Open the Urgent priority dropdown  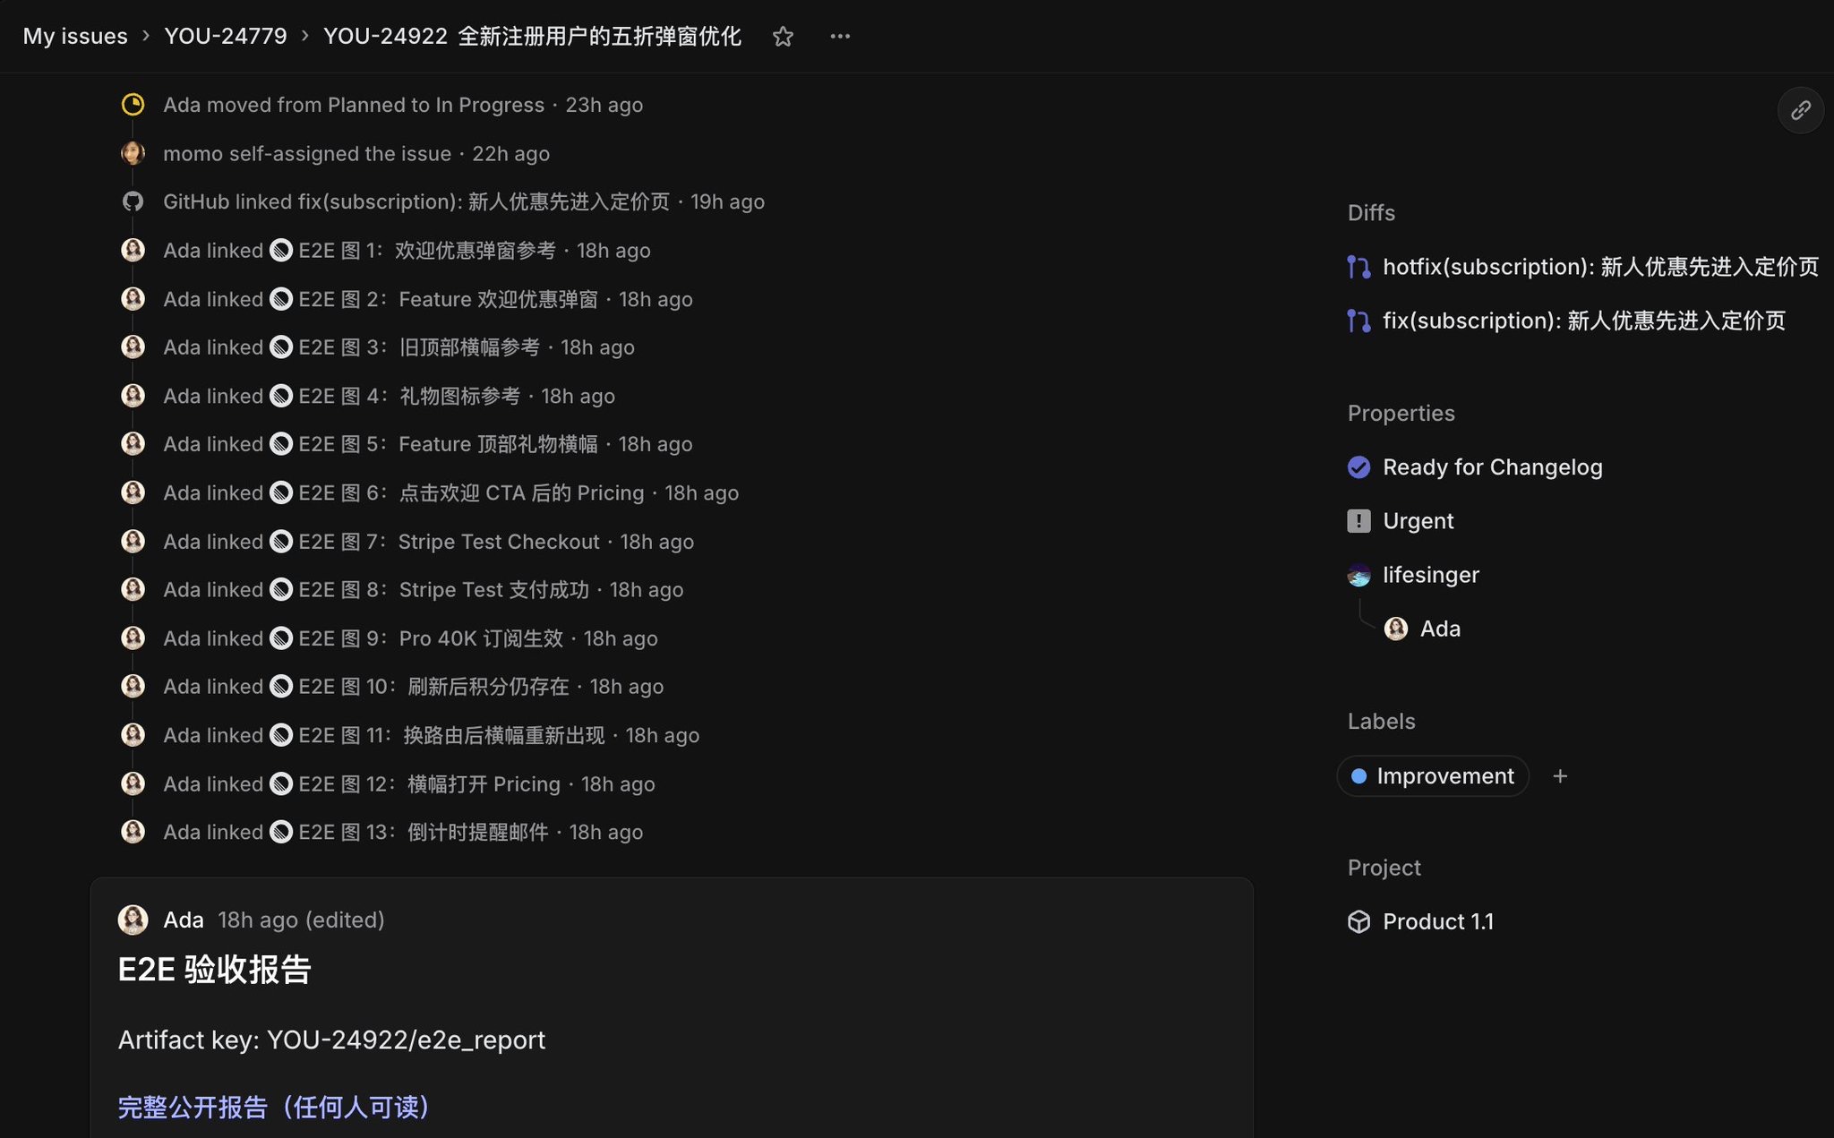[1418, 521]
